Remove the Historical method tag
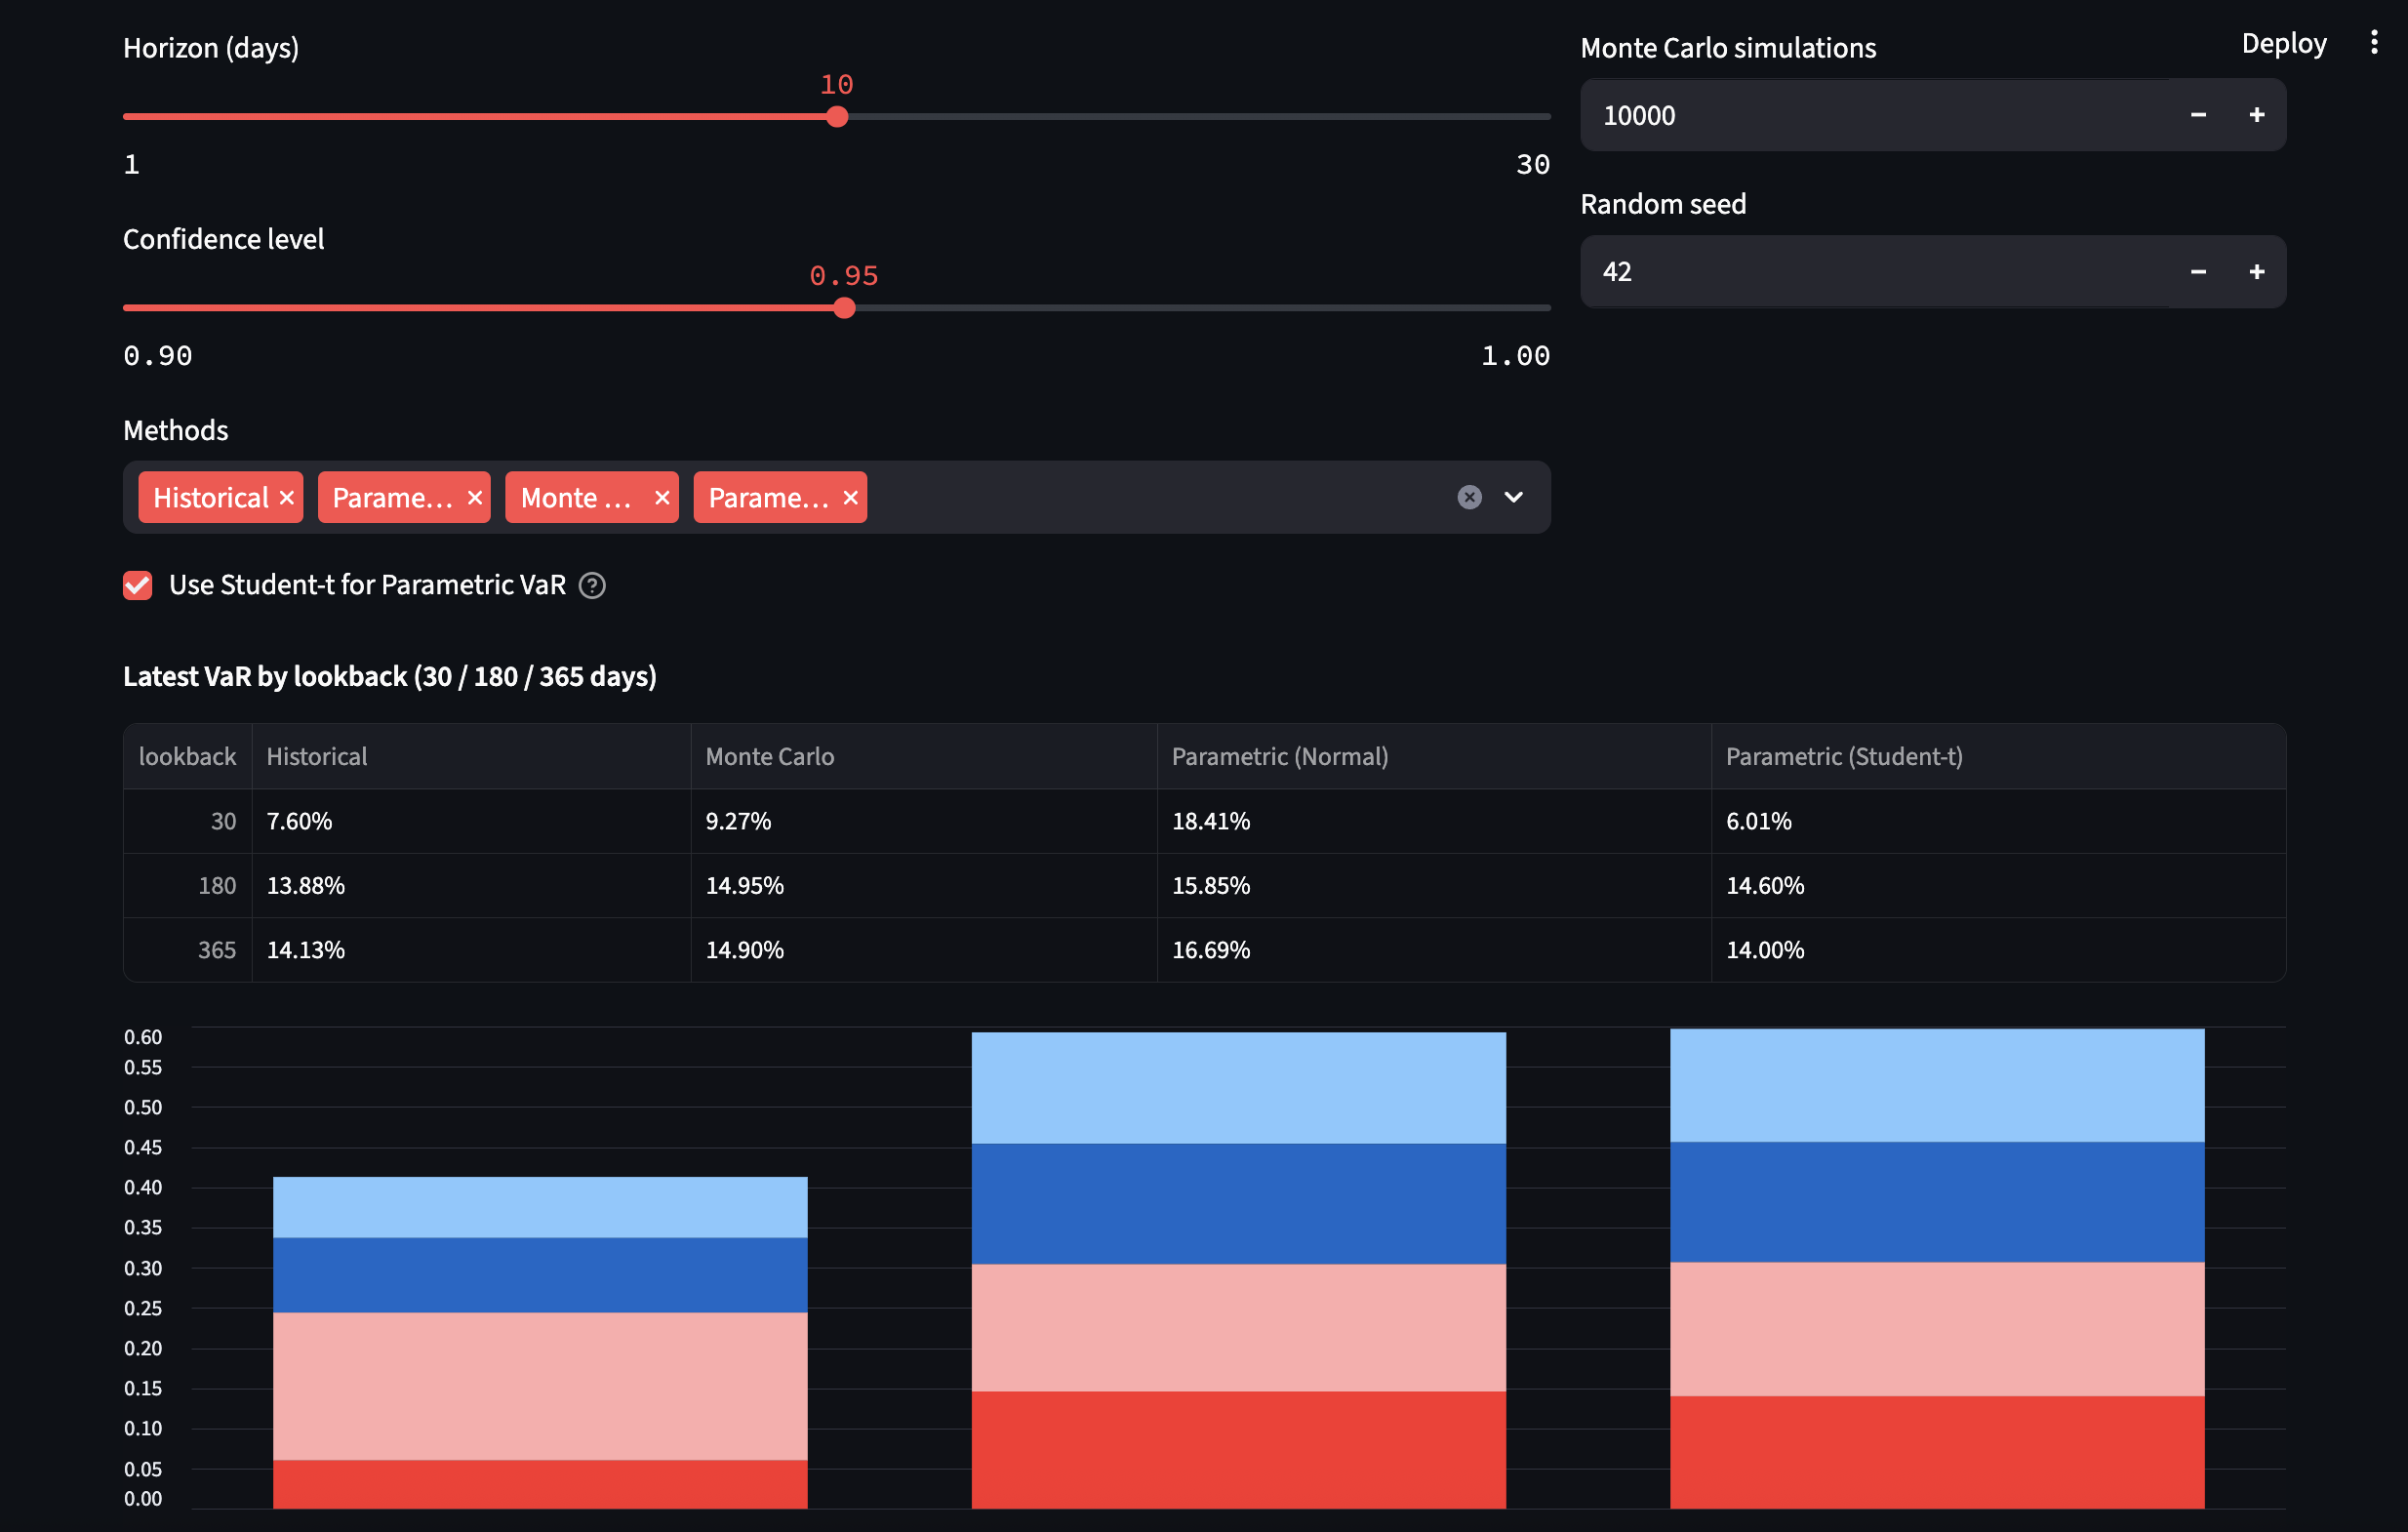 point(287,498)
